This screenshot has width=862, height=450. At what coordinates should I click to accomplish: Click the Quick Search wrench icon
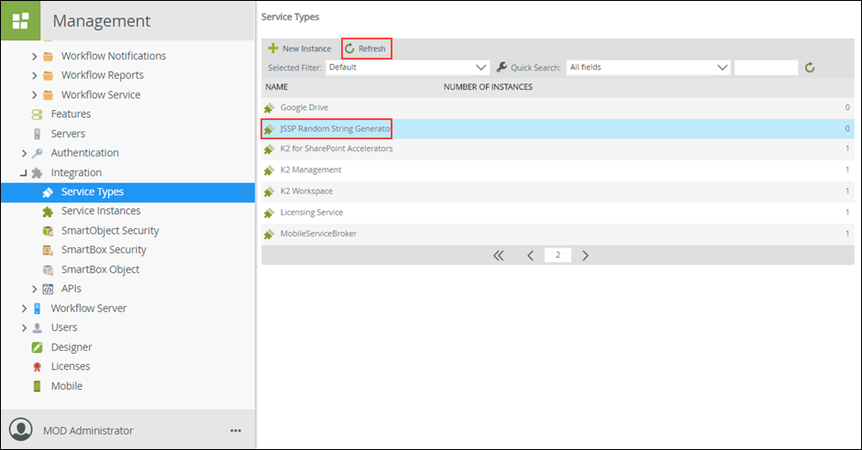[502, 67]
